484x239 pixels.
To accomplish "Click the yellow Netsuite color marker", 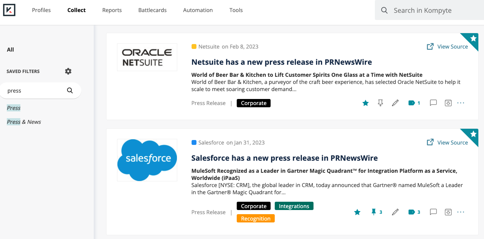I will point(194,47).
